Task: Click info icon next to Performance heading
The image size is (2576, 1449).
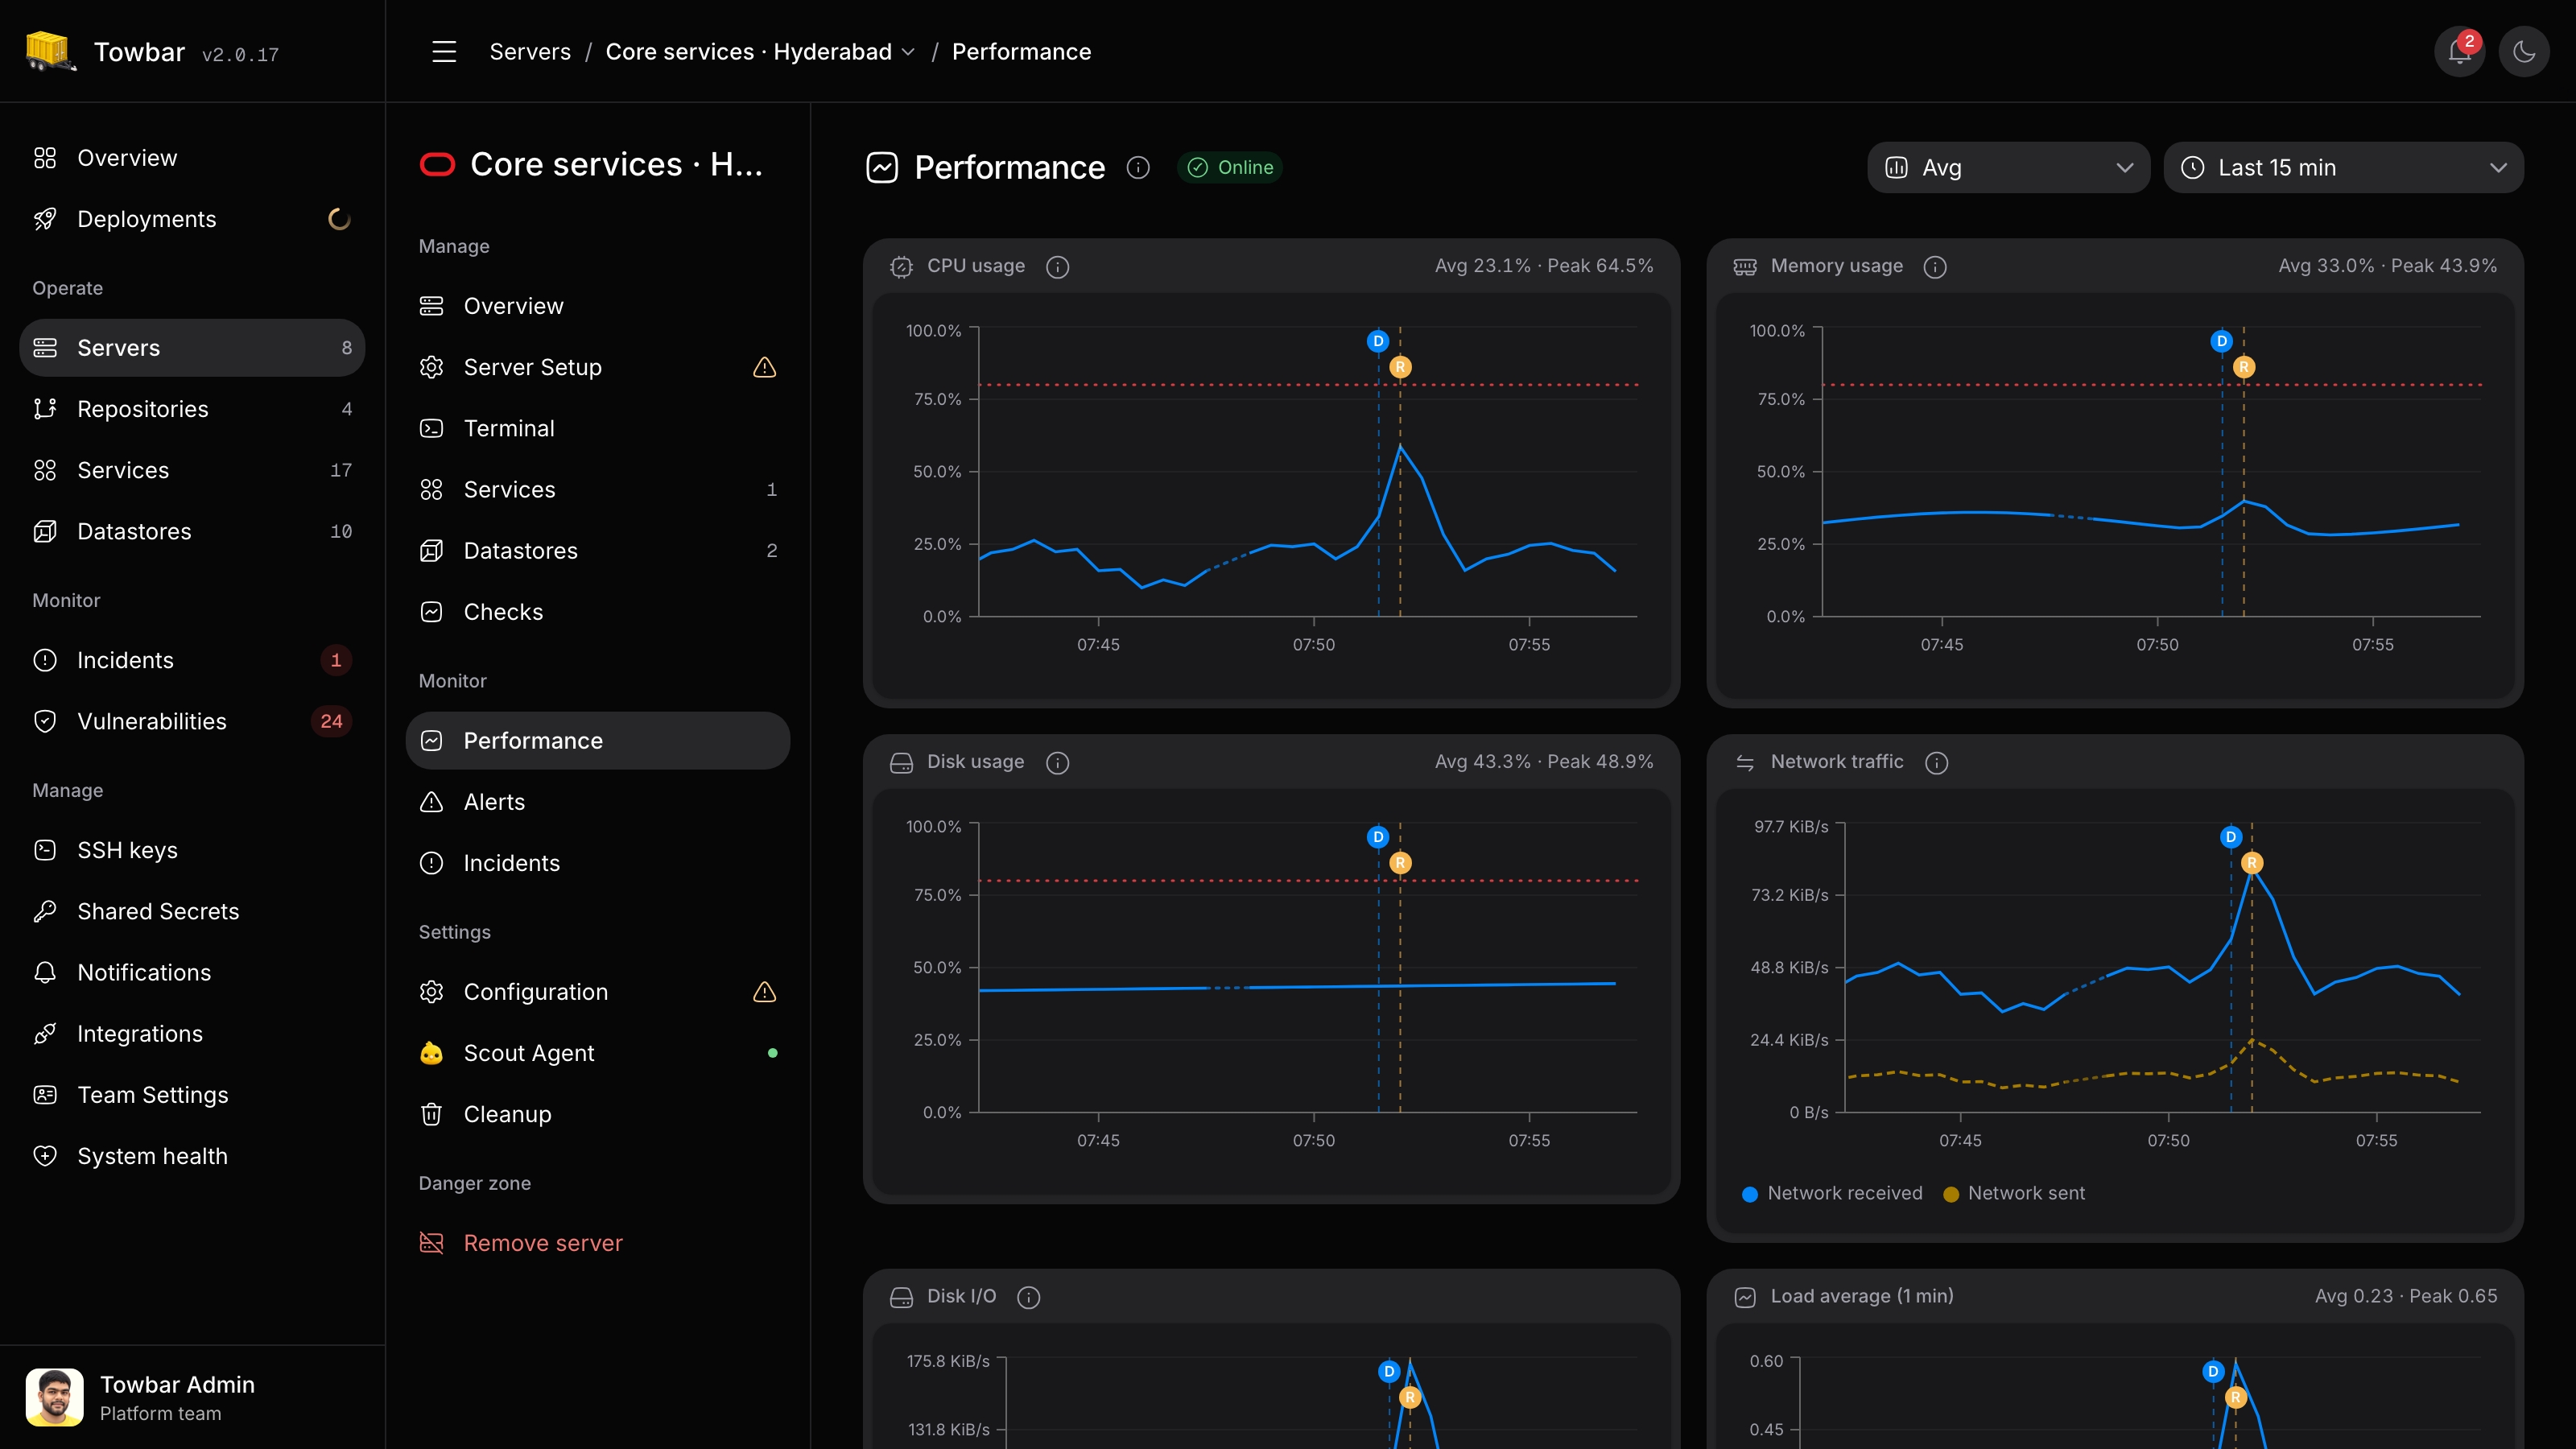Action: (1138, 167)
